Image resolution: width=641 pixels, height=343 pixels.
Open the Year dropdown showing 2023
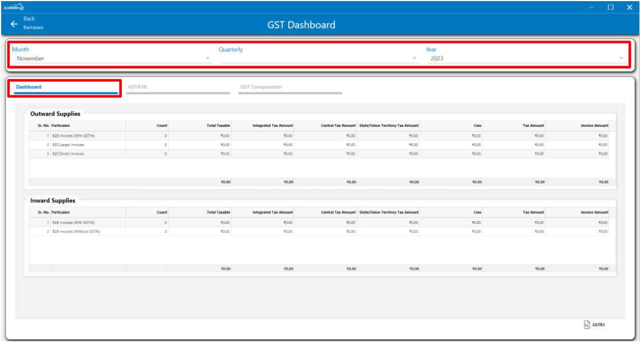click(x=526, y=58)
